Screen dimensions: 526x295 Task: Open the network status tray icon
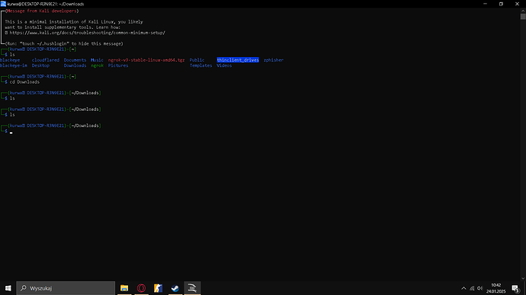pyautogui.click(x=472, y=288)
